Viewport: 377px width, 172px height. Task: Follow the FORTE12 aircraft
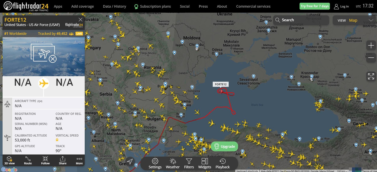click(45, 161)
